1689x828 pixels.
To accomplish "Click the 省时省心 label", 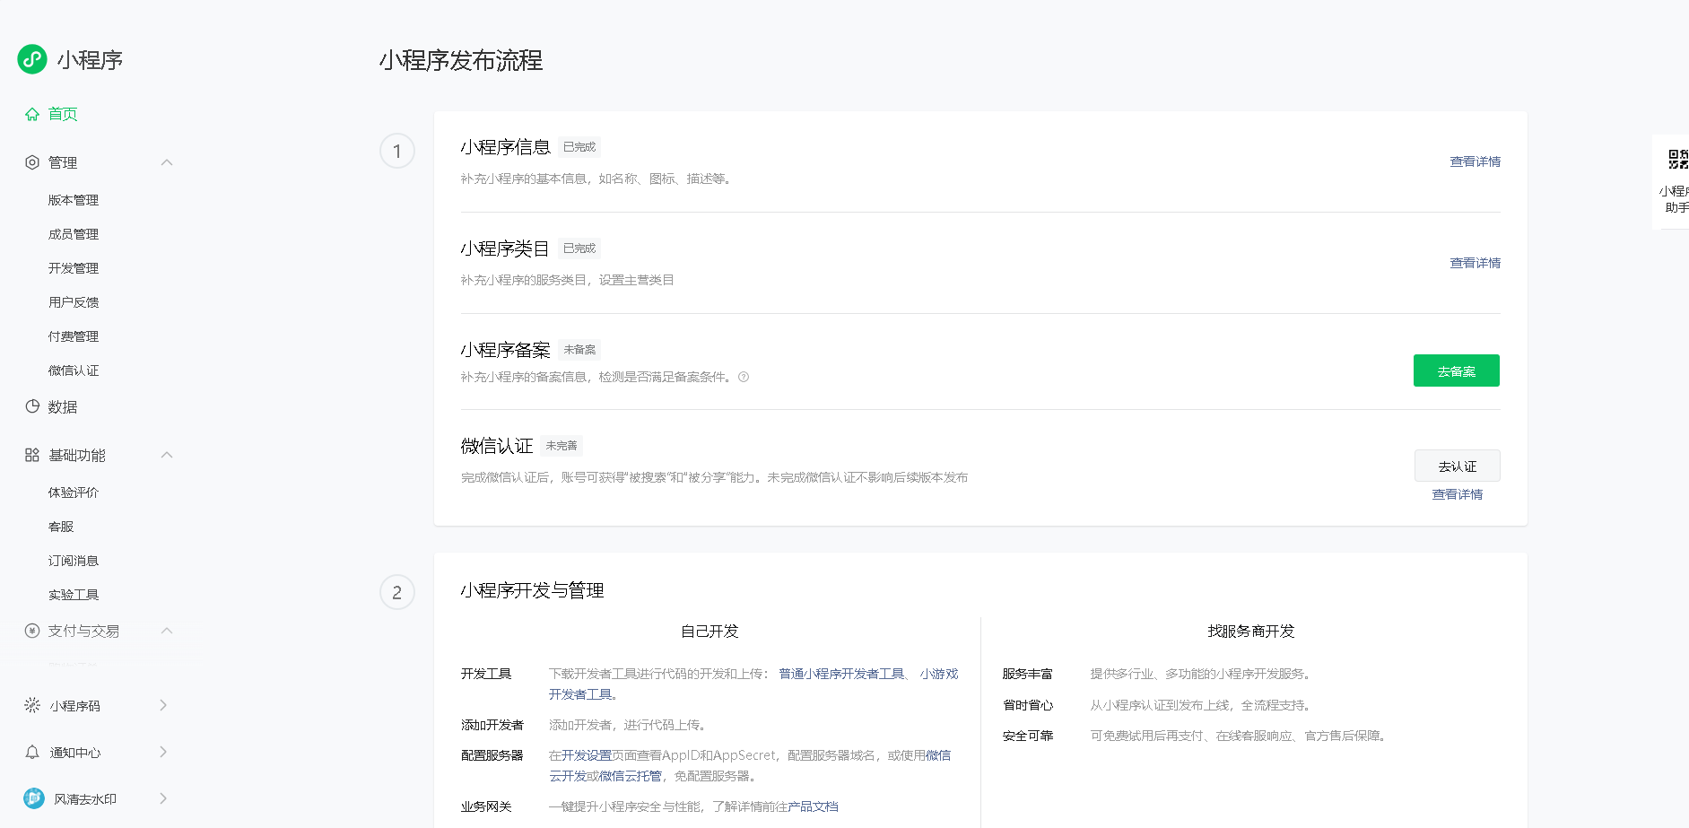I will pyautogui.click(x=1028, y=705).
